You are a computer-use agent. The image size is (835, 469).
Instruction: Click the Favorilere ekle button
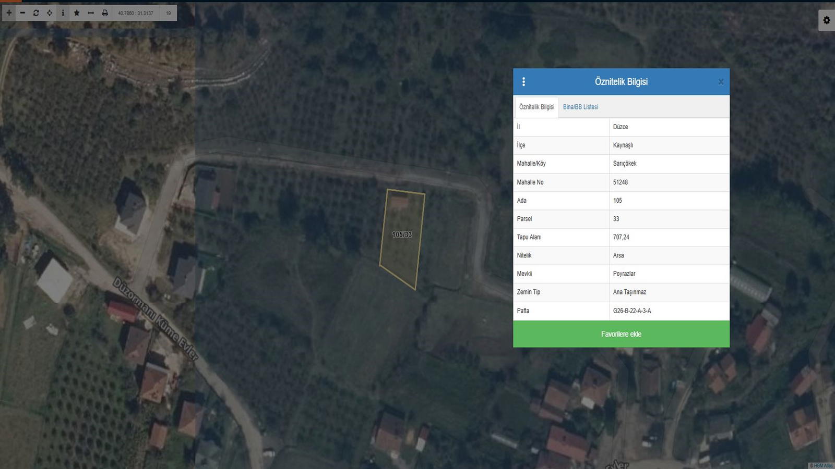click(x=621, y=334)
